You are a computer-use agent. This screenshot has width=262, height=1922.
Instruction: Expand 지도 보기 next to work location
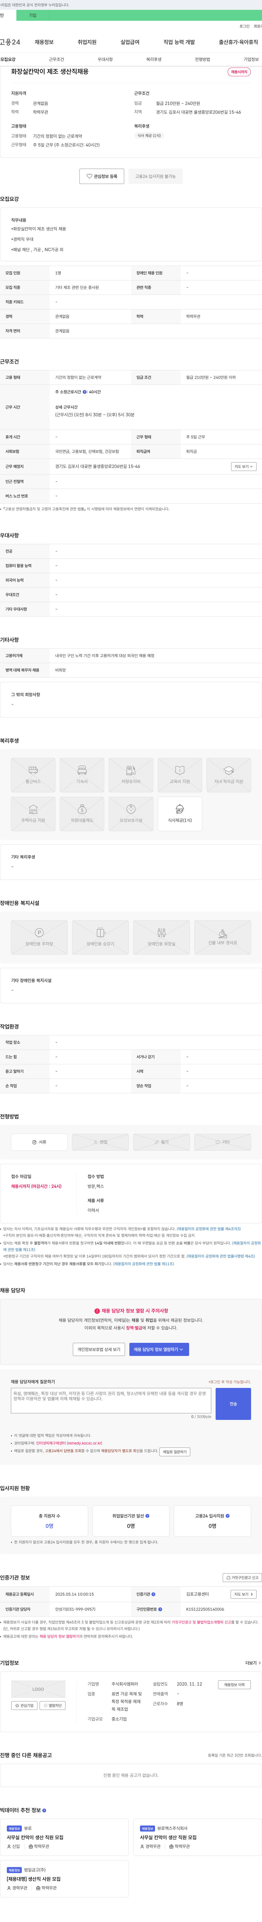(x=243, y=466)
